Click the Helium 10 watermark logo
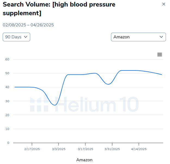The image size is (170, 164). point(84,104)
